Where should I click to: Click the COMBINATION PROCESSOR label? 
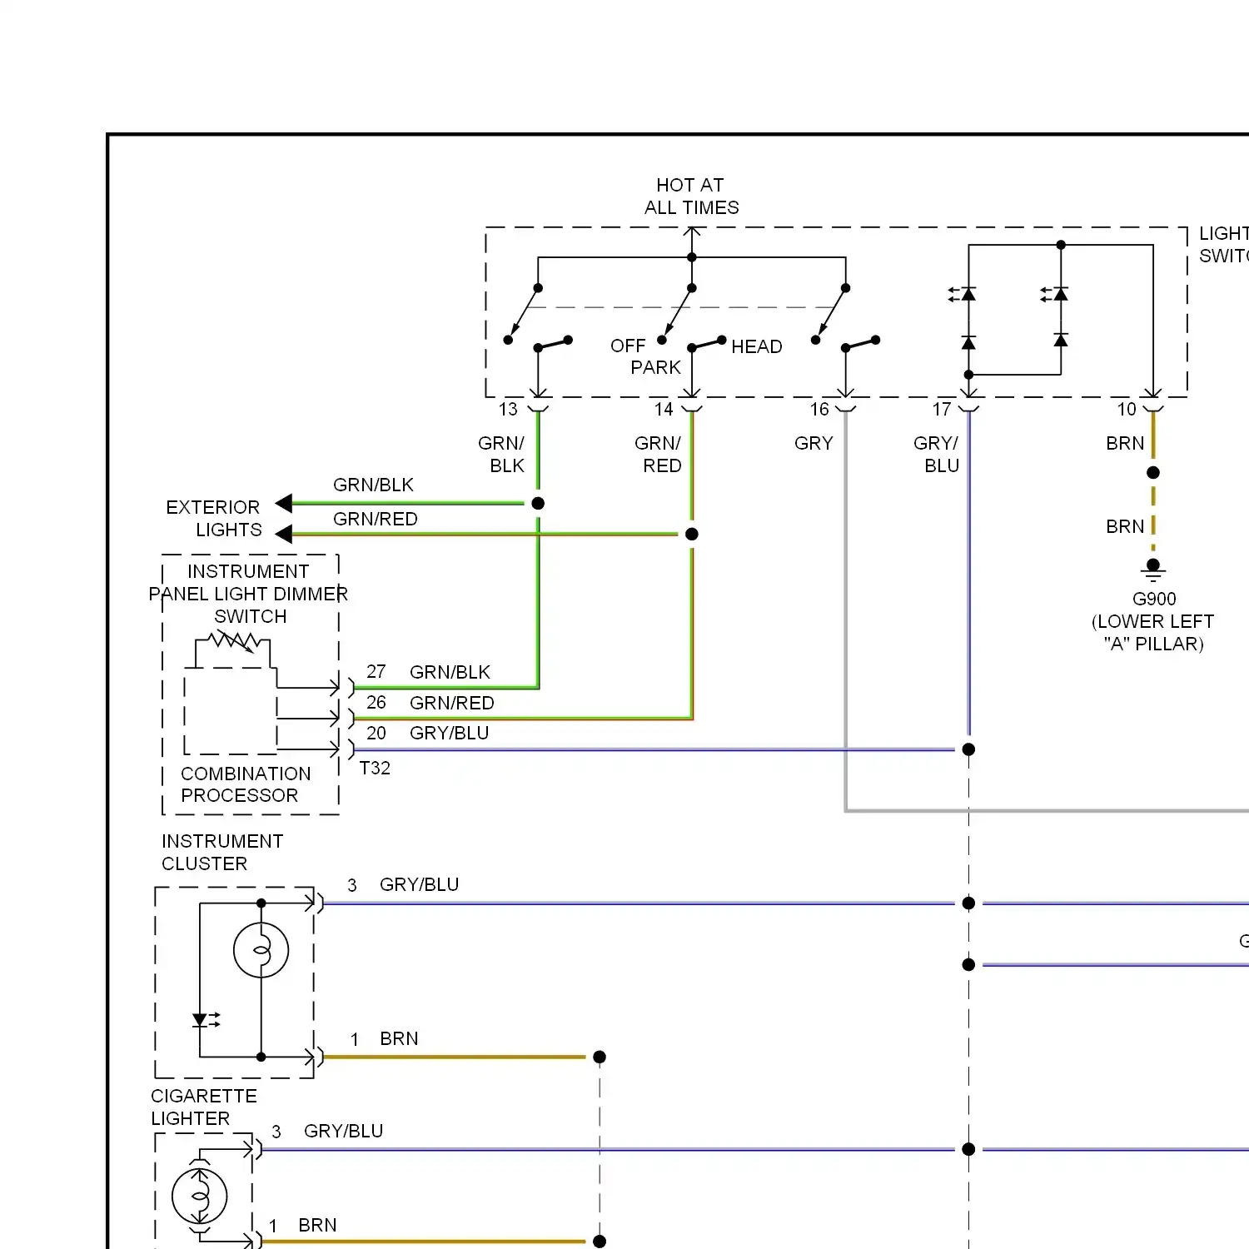[246, 784]
